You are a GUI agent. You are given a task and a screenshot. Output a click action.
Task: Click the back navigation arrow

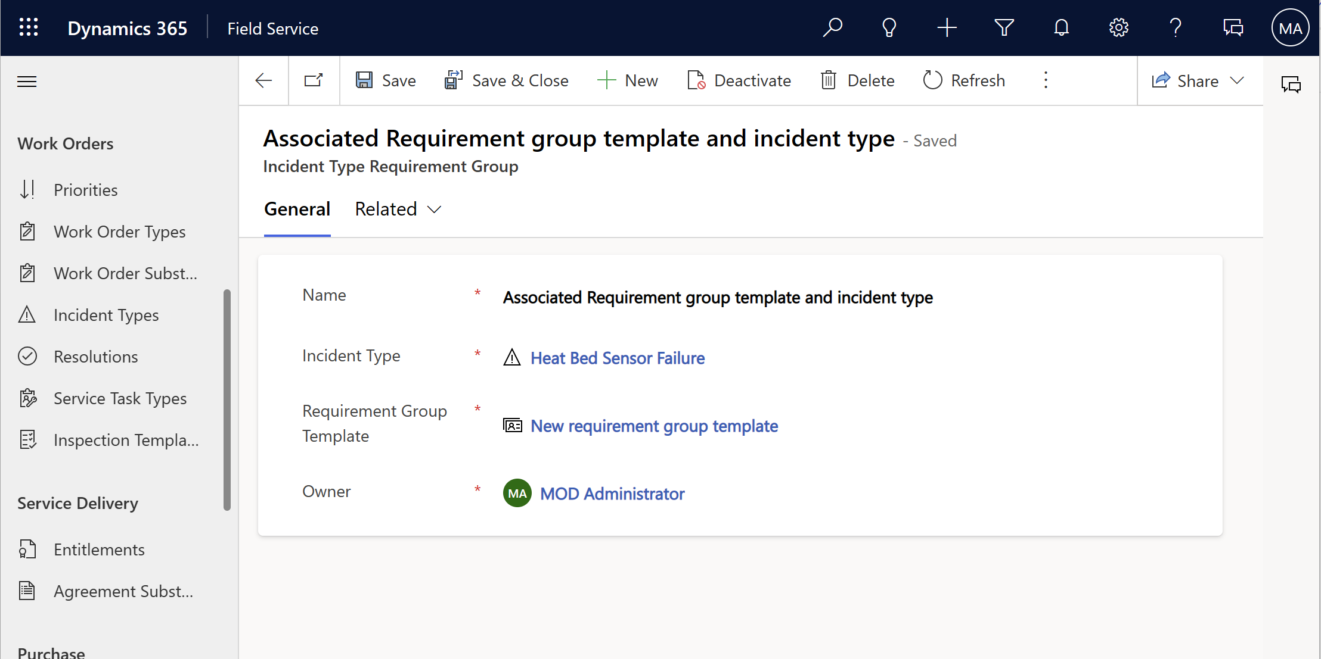coord(263,81)
